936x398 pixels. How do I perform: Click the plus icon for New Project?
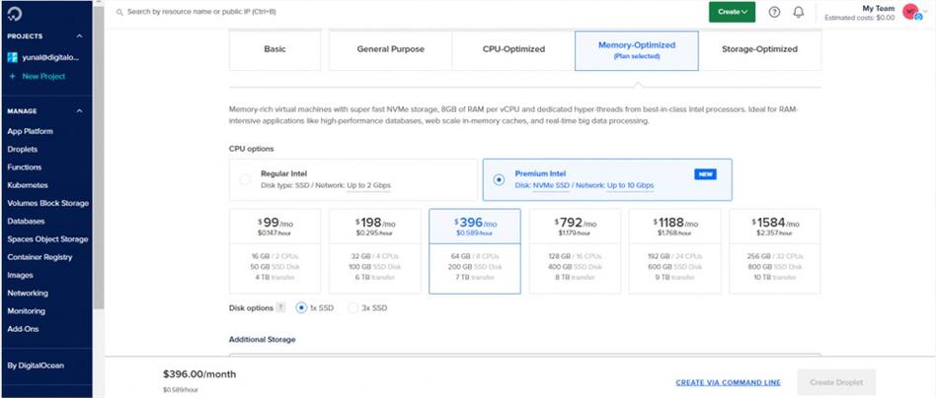(12, 76)
